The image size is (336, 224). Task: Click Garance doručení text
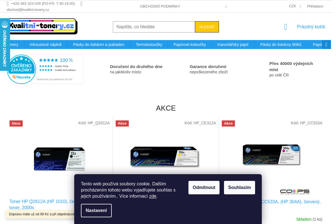208,67
